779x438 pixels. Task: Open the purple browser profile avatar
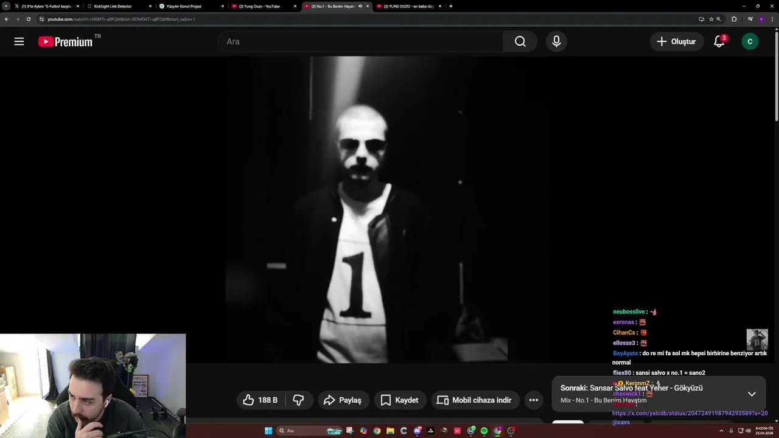pos(761,19)
